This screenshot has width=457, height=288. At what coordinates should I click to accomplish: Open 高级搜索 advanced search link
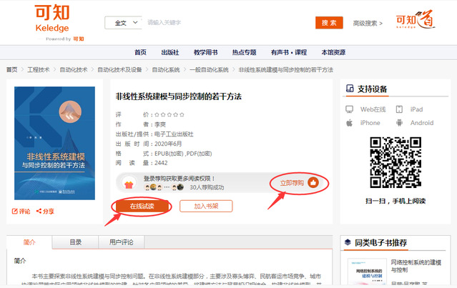pyautogui.click(x=368, y=23)
